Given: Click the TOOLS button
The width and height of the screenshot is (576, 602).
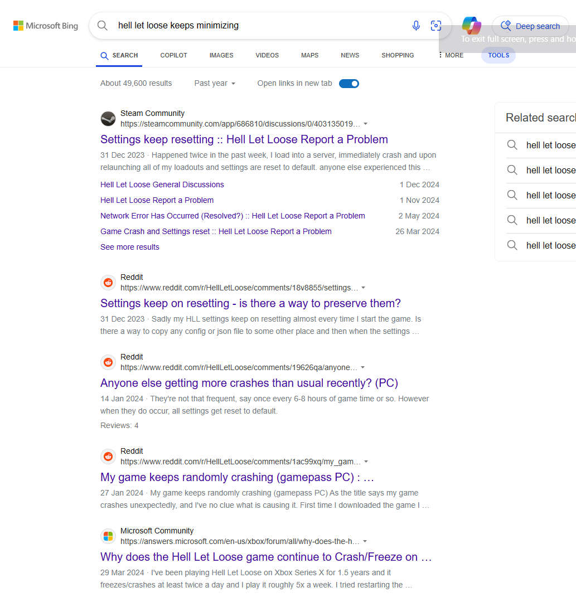Looking at the screenshot, I should point(498,55).
